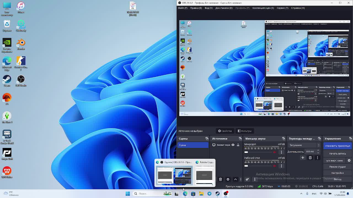Launch Torque Drift from the desktop
The width and height of the screenshot is (353, 198).
click(x=7, y=154)
